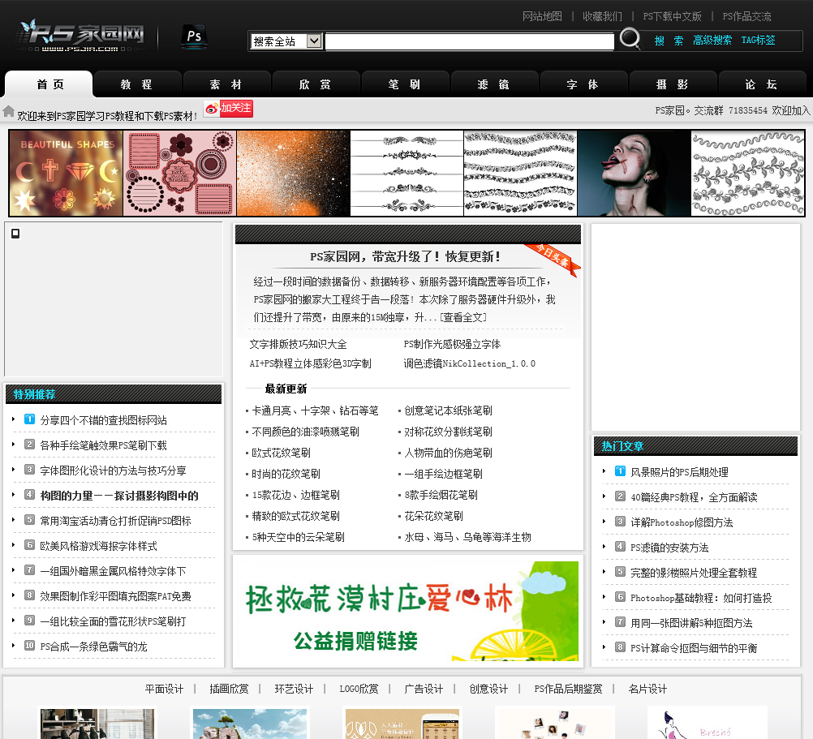The height and width of the screenshot is (739, 813).
Task: Select the 素材 materials tab
Action: tap(226, 84)
